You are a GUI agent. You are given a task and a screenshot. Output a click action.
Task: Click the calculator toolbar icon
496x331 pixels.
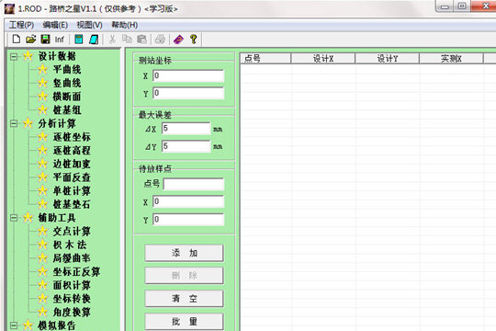pos(79,40)
